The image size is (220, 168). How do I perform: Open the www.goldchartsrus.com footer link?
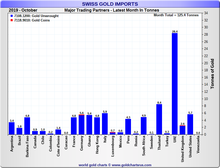[132, 165]
